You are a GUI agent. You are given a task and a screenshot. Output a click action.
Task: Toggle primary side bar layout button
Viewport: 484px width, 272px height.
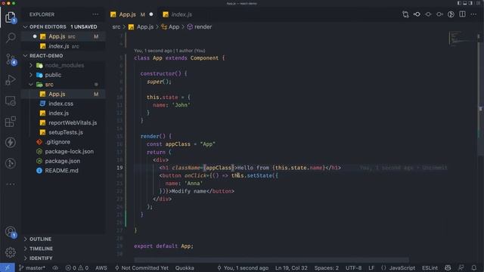[459, 3]
